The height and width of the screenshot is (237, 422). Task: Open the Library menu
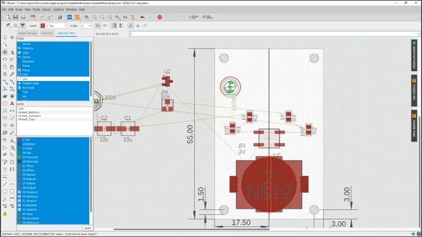(46, 9)
